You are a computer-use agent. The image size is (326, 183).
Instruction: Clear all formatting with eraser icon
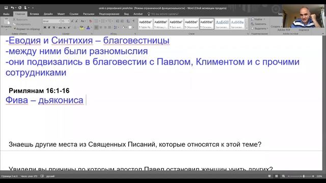click(x=91, y=21)
